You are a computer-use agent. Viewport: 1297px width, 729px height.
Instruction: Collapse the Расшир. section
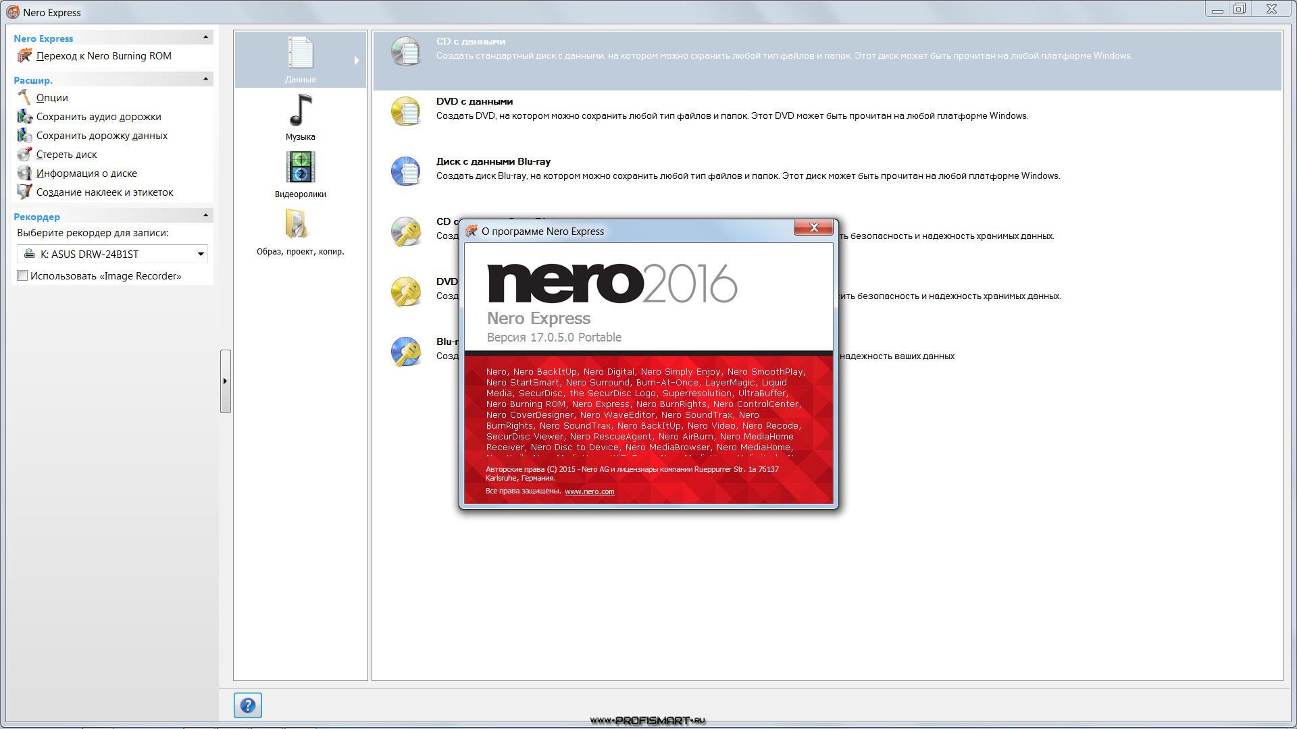pos(206,79)
